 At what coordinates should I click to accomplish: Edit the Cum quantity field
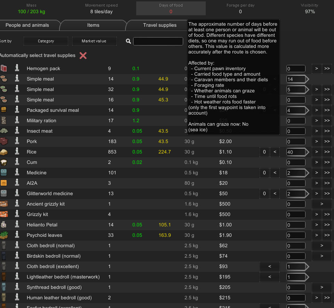296,163
